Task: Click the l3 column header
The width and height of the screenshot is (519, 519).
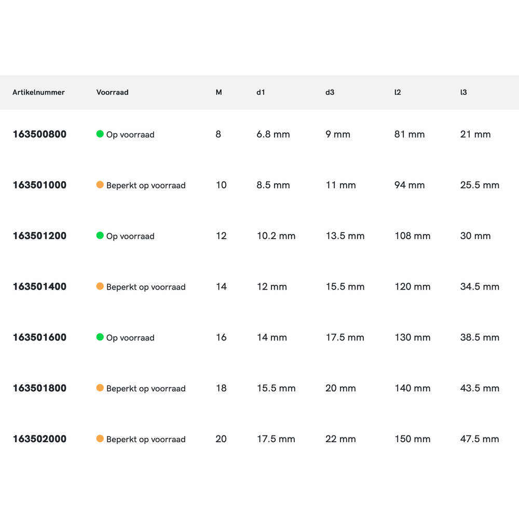Action: pyautogui.click(x=463, y=92)
